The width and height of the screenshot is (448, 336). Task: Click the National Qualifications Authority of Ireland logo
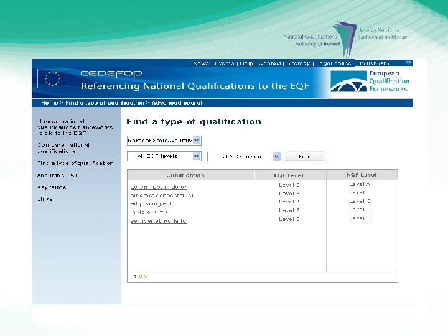347,39
